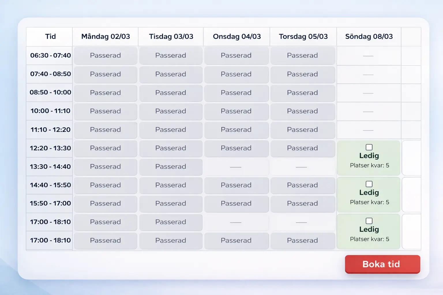Click Wednesday's empty dash cell at 13:30 - 14:40
443x295 pixels.
pyautogui.click(x=236, y=167)
